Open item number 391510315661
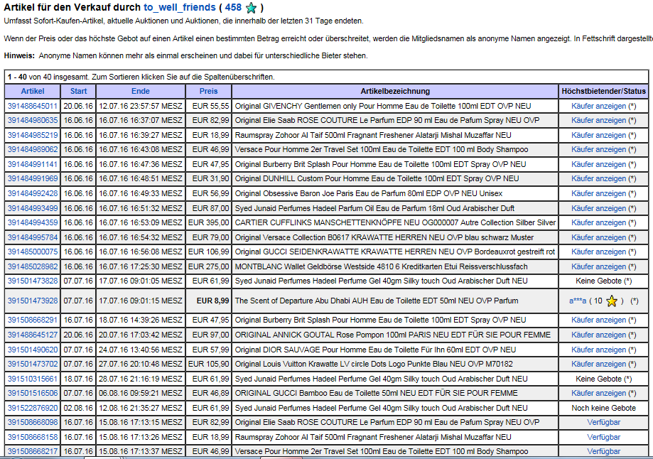Image resolution: width=653 pixels, height=459 pixels. click(33, 379)
